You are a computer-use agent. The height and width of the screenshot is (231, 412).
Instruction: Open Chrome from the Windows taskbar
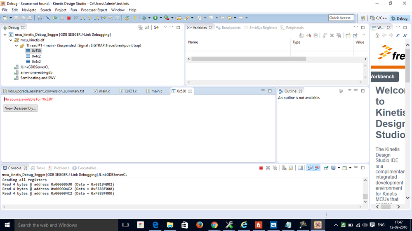click(x=214, y=225)
